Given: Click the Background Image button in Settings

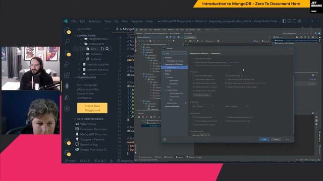Looking at the screenshot, I should click(x=202, y=95).
